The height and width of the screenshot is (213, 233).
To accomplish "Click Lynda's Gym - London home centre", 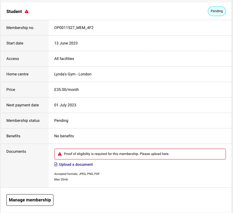I will (x=73, y=74).
